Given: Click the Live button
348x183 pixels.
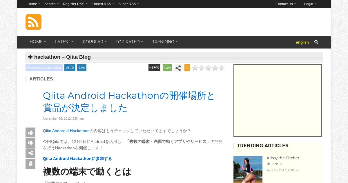Looking at the screenshot, I should [82, 68].
